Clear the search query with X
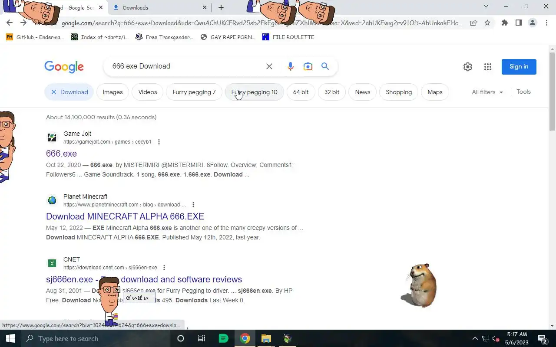This screenshot has height=347, width=556. pos(269,66)
